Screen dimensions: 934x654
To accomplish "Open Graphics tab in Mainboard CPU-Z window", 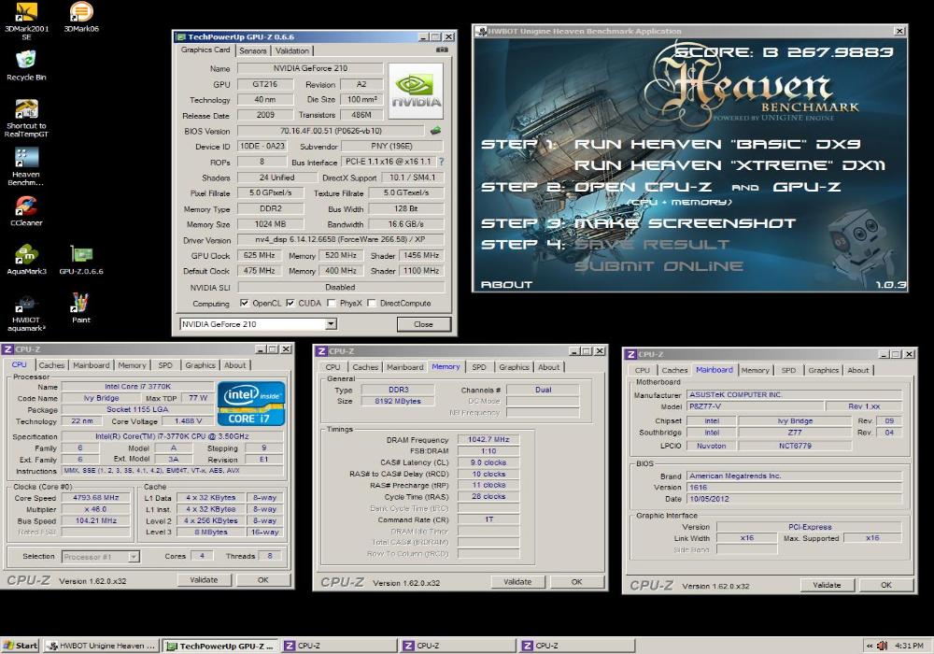I will coord(823,370).
